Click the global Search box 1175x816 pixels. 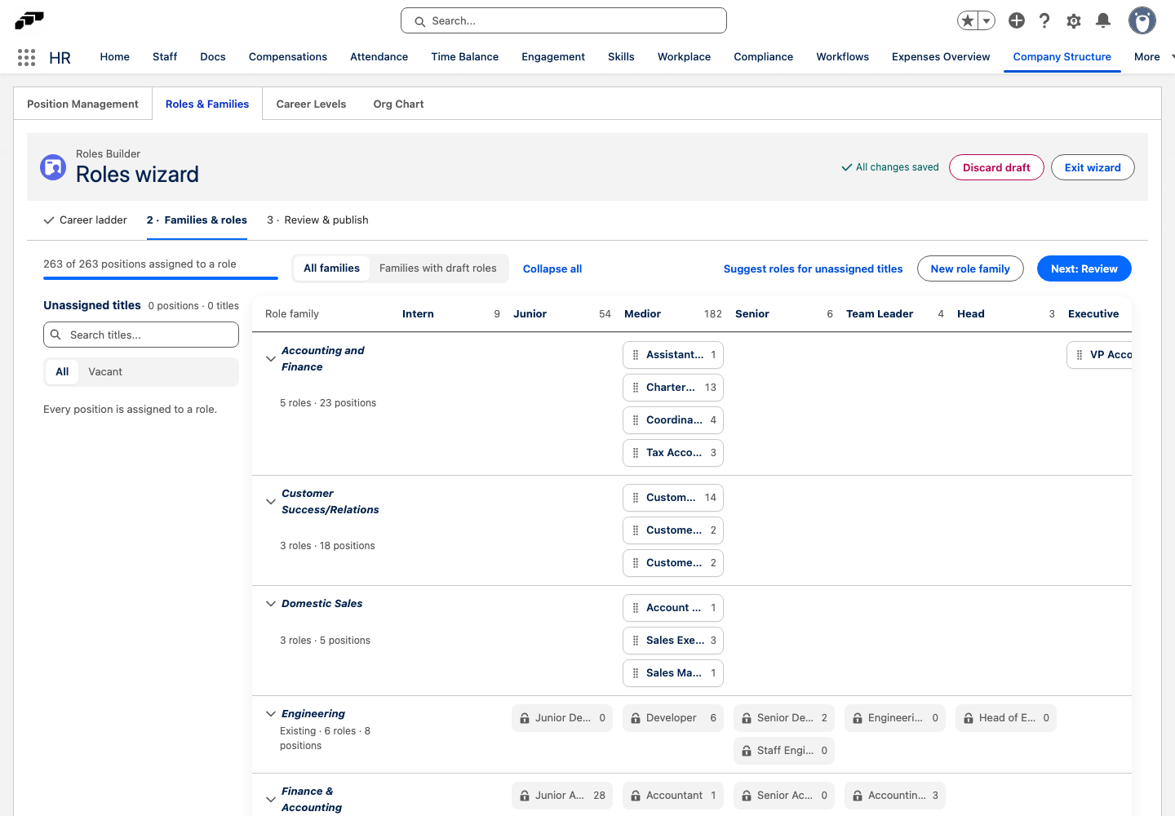pos(564,20)
